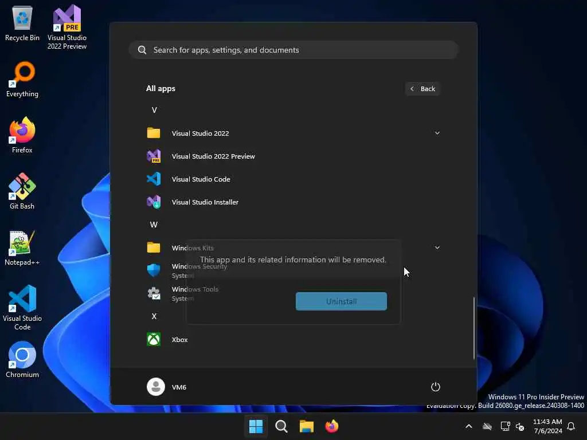Open notifications bell icon
Viewport: 587px width, 440px height.
point(572,426)
